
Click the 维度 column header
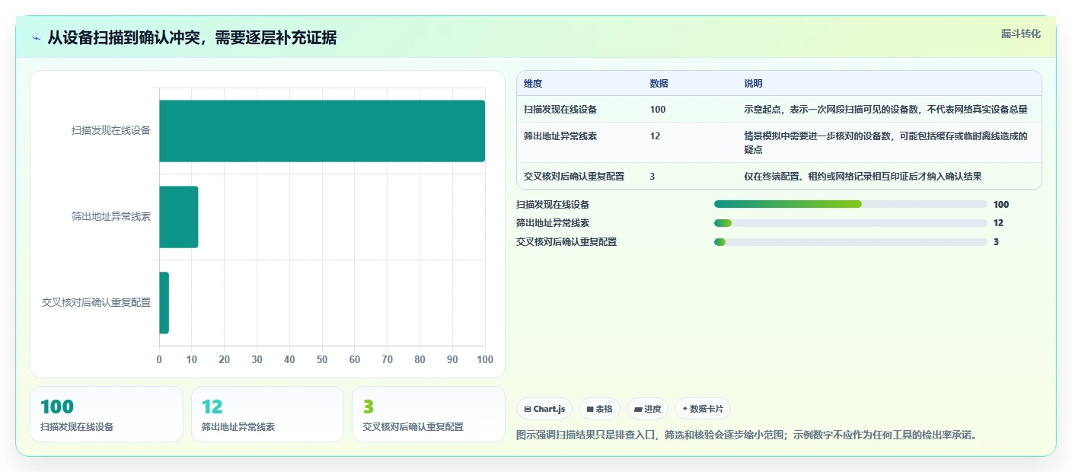533,84
